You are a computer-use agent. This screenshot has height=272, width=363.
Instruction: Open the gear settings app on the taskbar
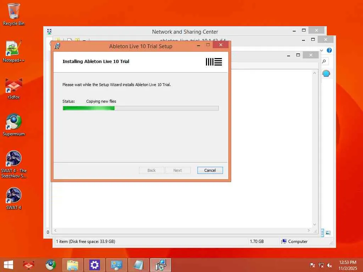pos(94,265)
